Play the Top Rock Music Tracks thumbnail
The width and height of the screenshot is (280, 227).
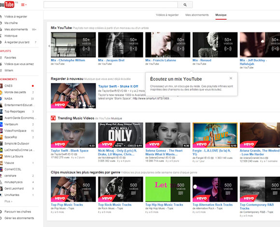(x=121, y=189)
